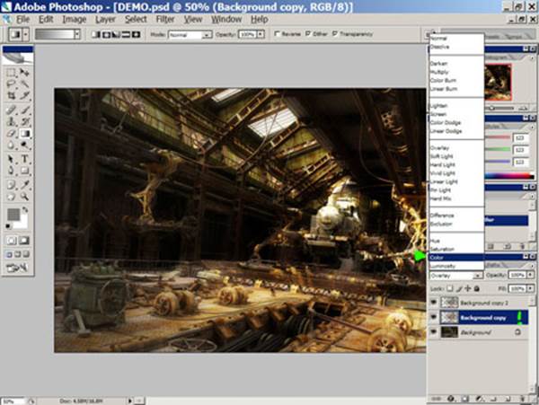Open the layer Fill arrow
Screen dimensions: 539x405
pyautogui.click(x=530, y=289)
